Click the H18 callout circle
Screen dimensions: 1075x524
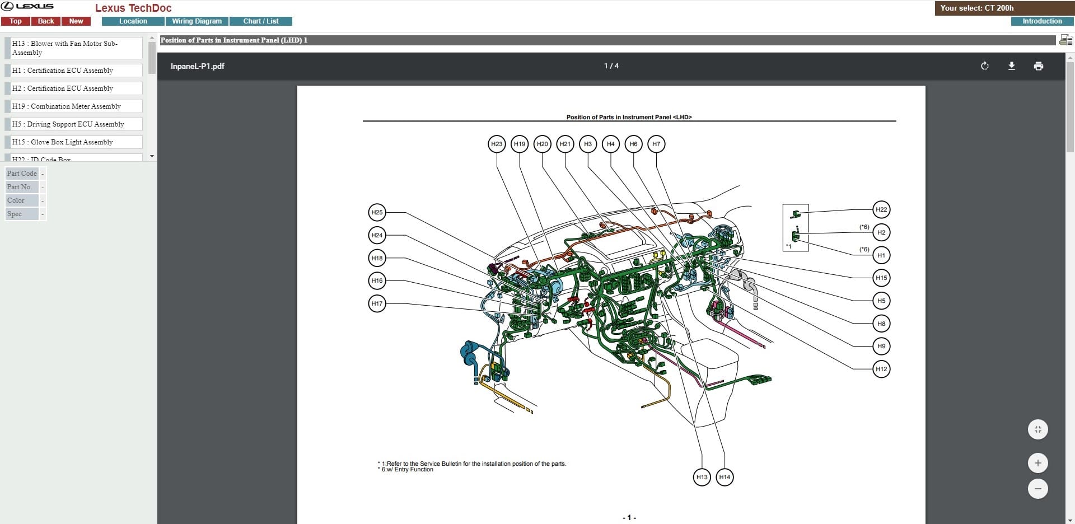(377, 258)
